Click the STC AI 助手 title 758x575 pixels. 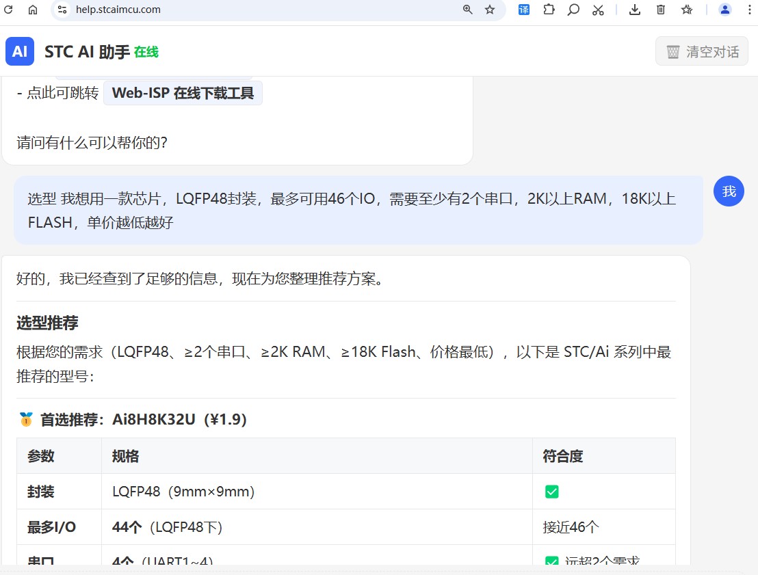tap(87, 52)
